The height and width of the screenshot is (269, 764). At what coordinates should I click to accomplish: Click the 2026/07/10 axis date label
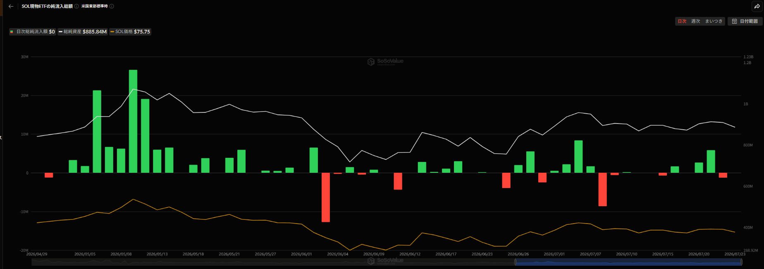click(x=627, y=254)
